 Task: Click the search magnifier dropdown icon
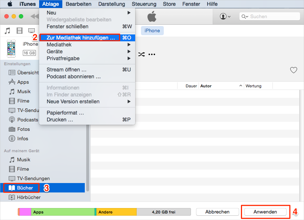pyautogui.click(x=245, y=17)
